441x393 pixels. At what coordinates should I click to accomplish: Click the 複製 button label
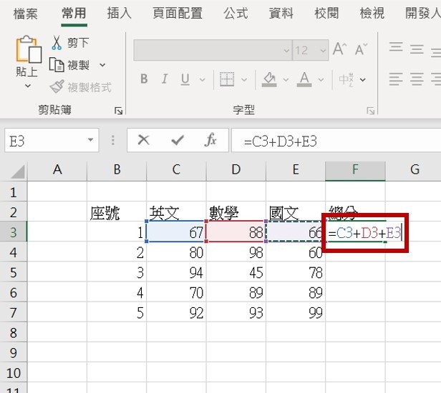click(78, 65)
